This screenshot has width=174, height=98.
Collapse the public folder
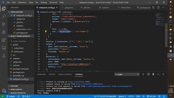coord(21,45)
